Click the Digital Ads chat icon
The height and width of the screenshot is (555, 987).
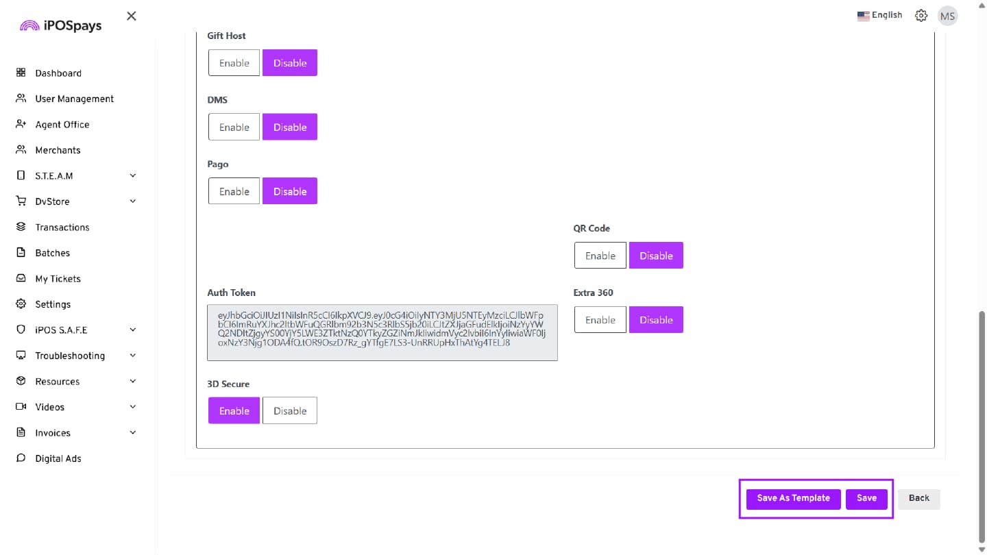click(21, 458)
